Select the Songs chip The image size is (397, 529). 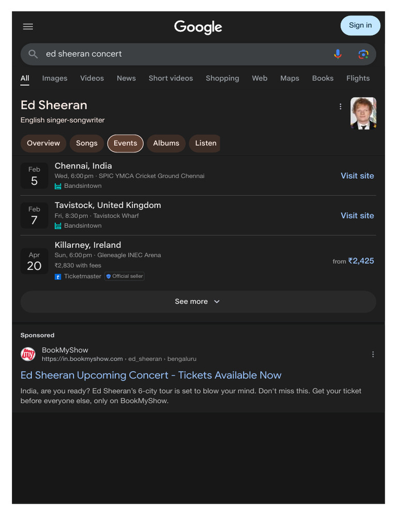[86, 143]
